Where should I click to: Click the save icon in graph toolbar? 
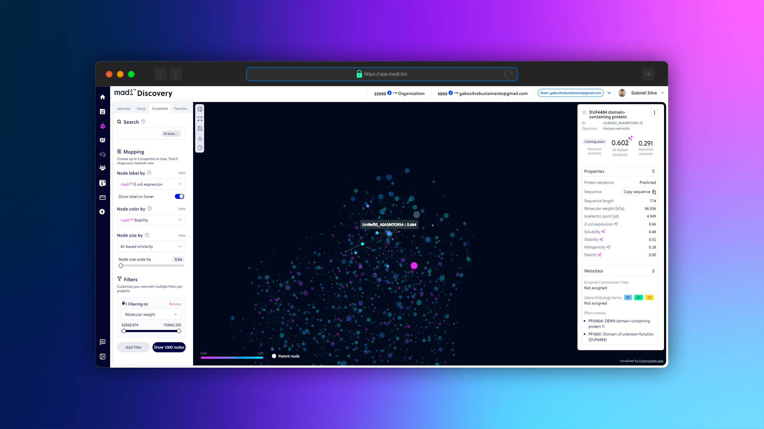(200, 128)
